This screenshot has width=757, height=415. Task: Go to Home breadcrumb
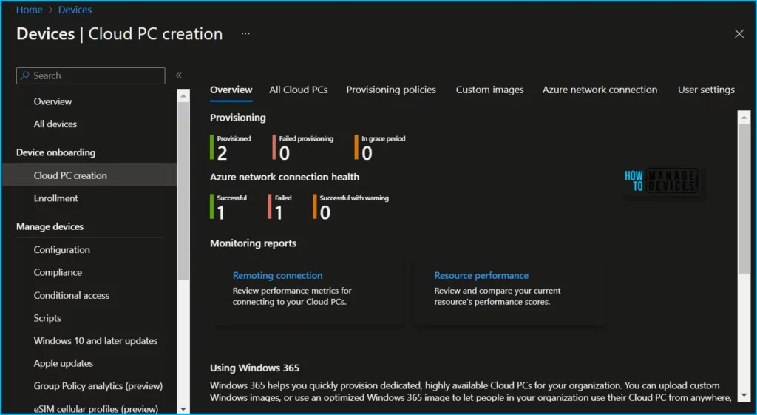click(x=30, y=10)
